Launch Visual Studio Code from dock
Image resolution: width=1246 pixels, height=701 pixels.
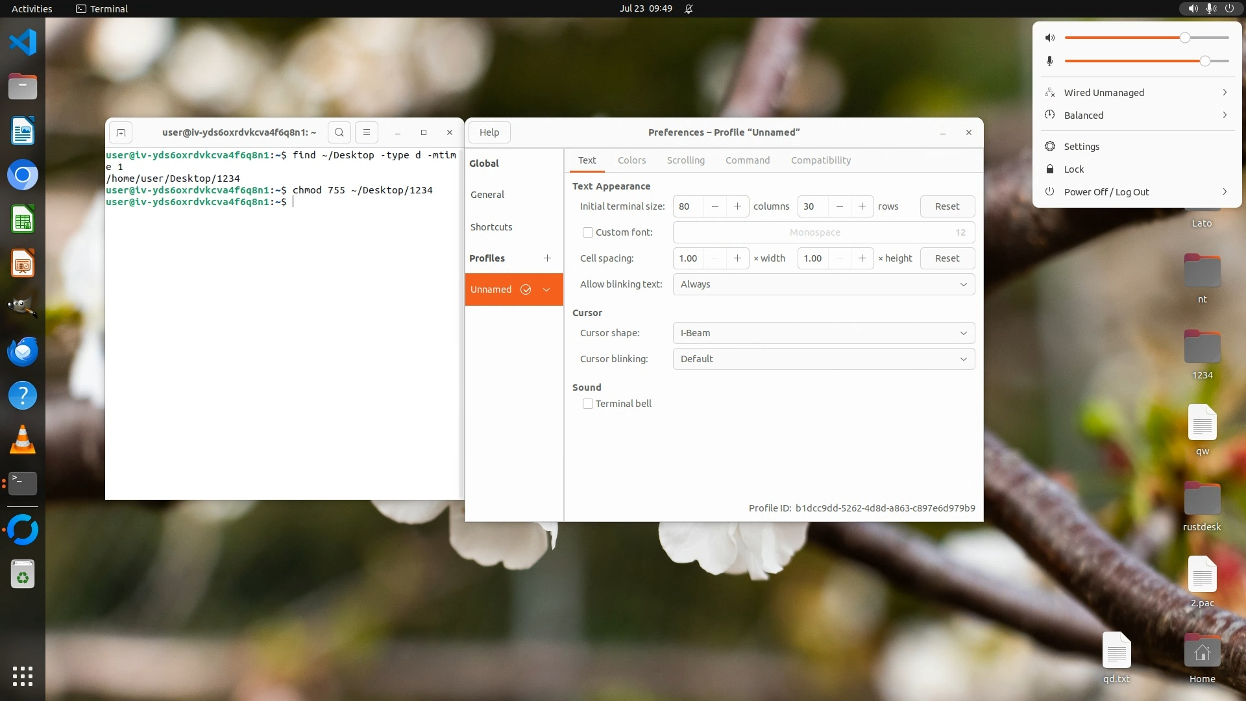23,42
